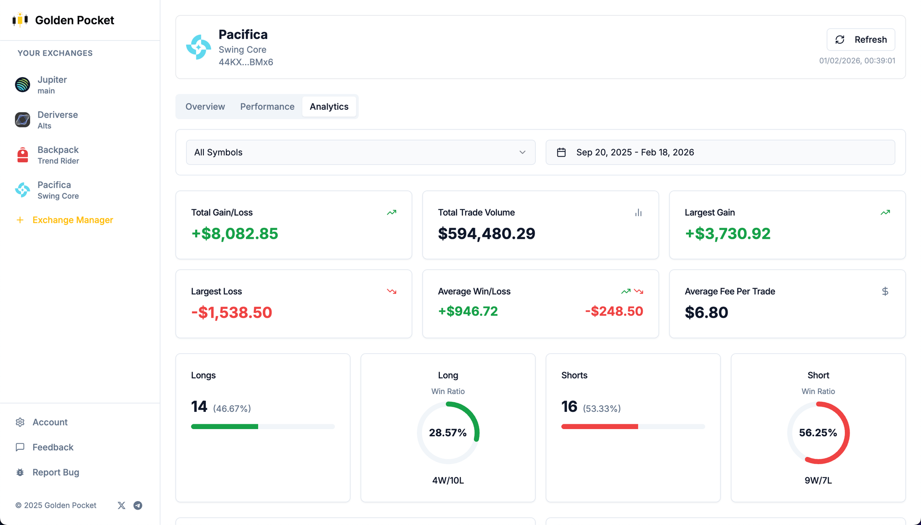Click the Report Bug icon
Image resolution: width=921 pixels, height=525 pixels.
pyautogui.click(x=20, y=472)
